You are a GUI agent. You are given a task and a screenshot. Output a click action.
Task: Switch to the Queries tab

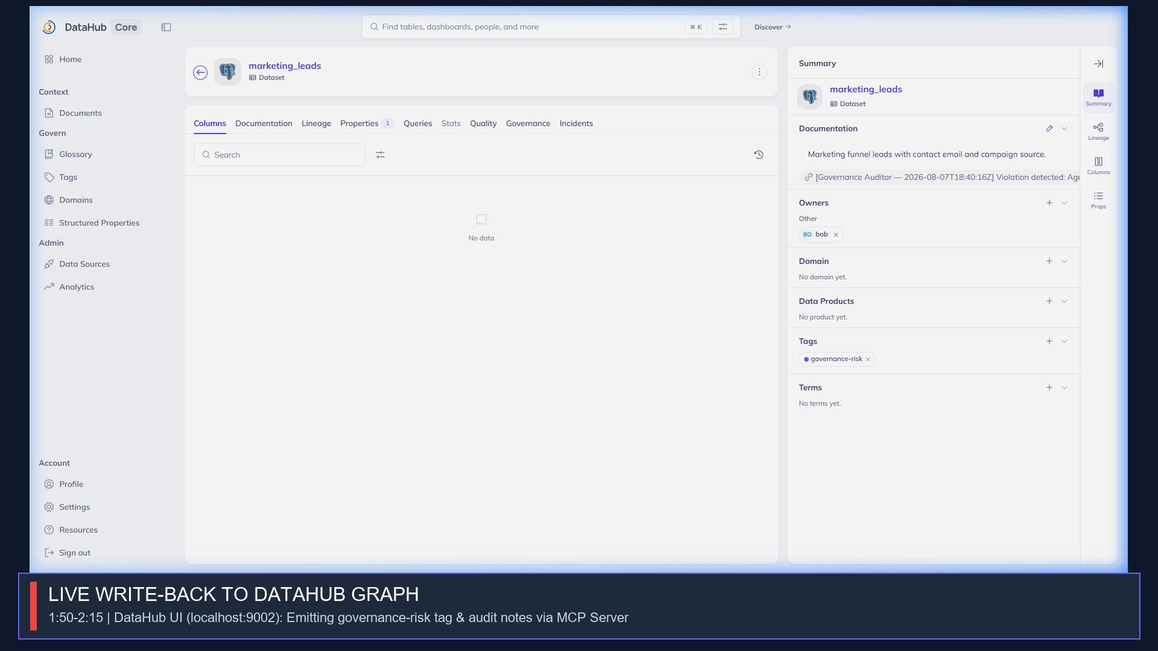(417, 124)
